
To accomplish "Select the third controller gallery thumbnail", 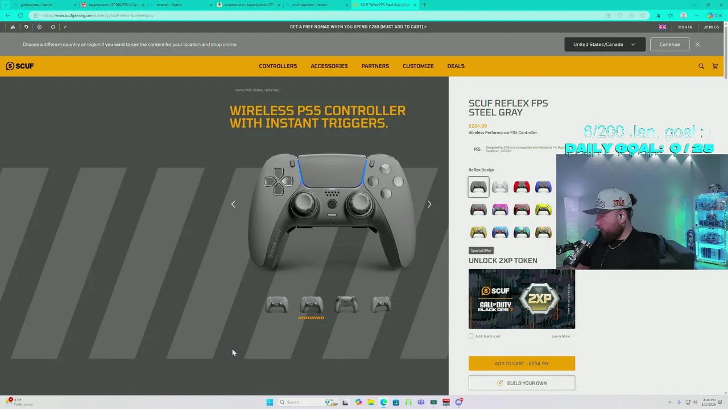I will [346, 305].
